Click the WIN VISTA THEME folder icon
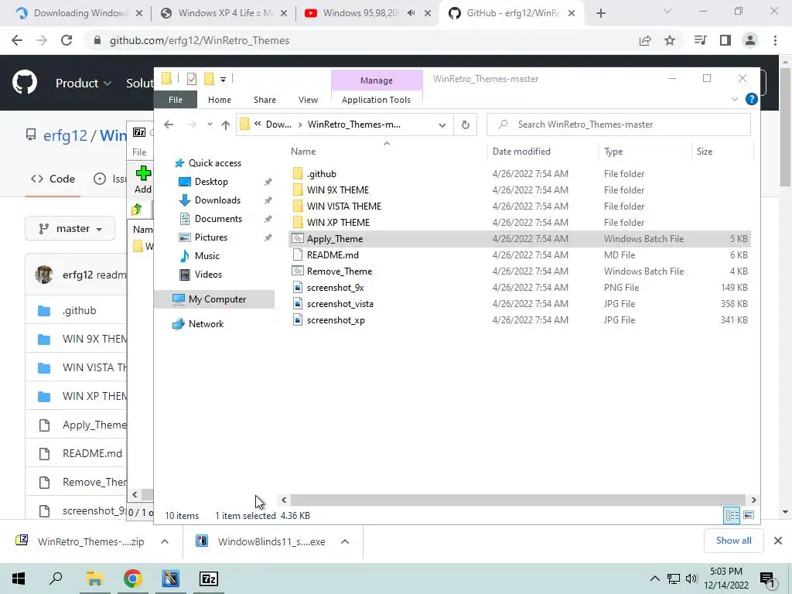 pyautogui.click(x=298, y=206)
